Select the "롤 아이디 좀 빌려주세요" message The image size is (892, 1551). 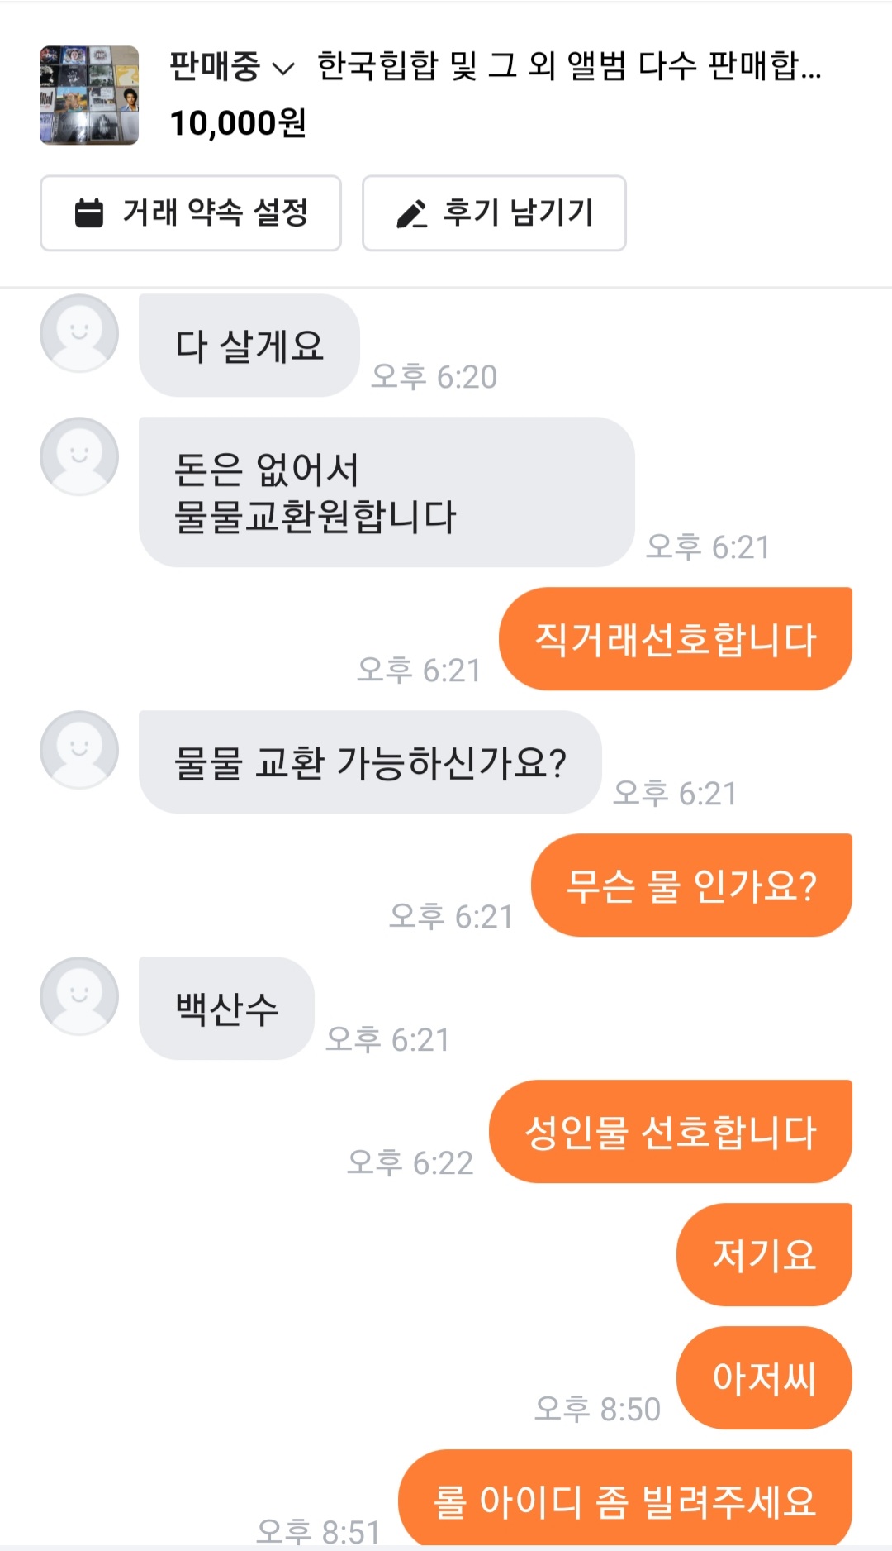click(624, 1500)
